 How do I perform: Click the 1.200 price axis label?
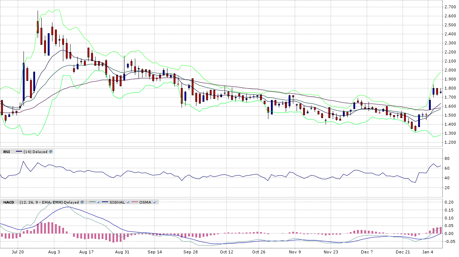click(450, 142)
